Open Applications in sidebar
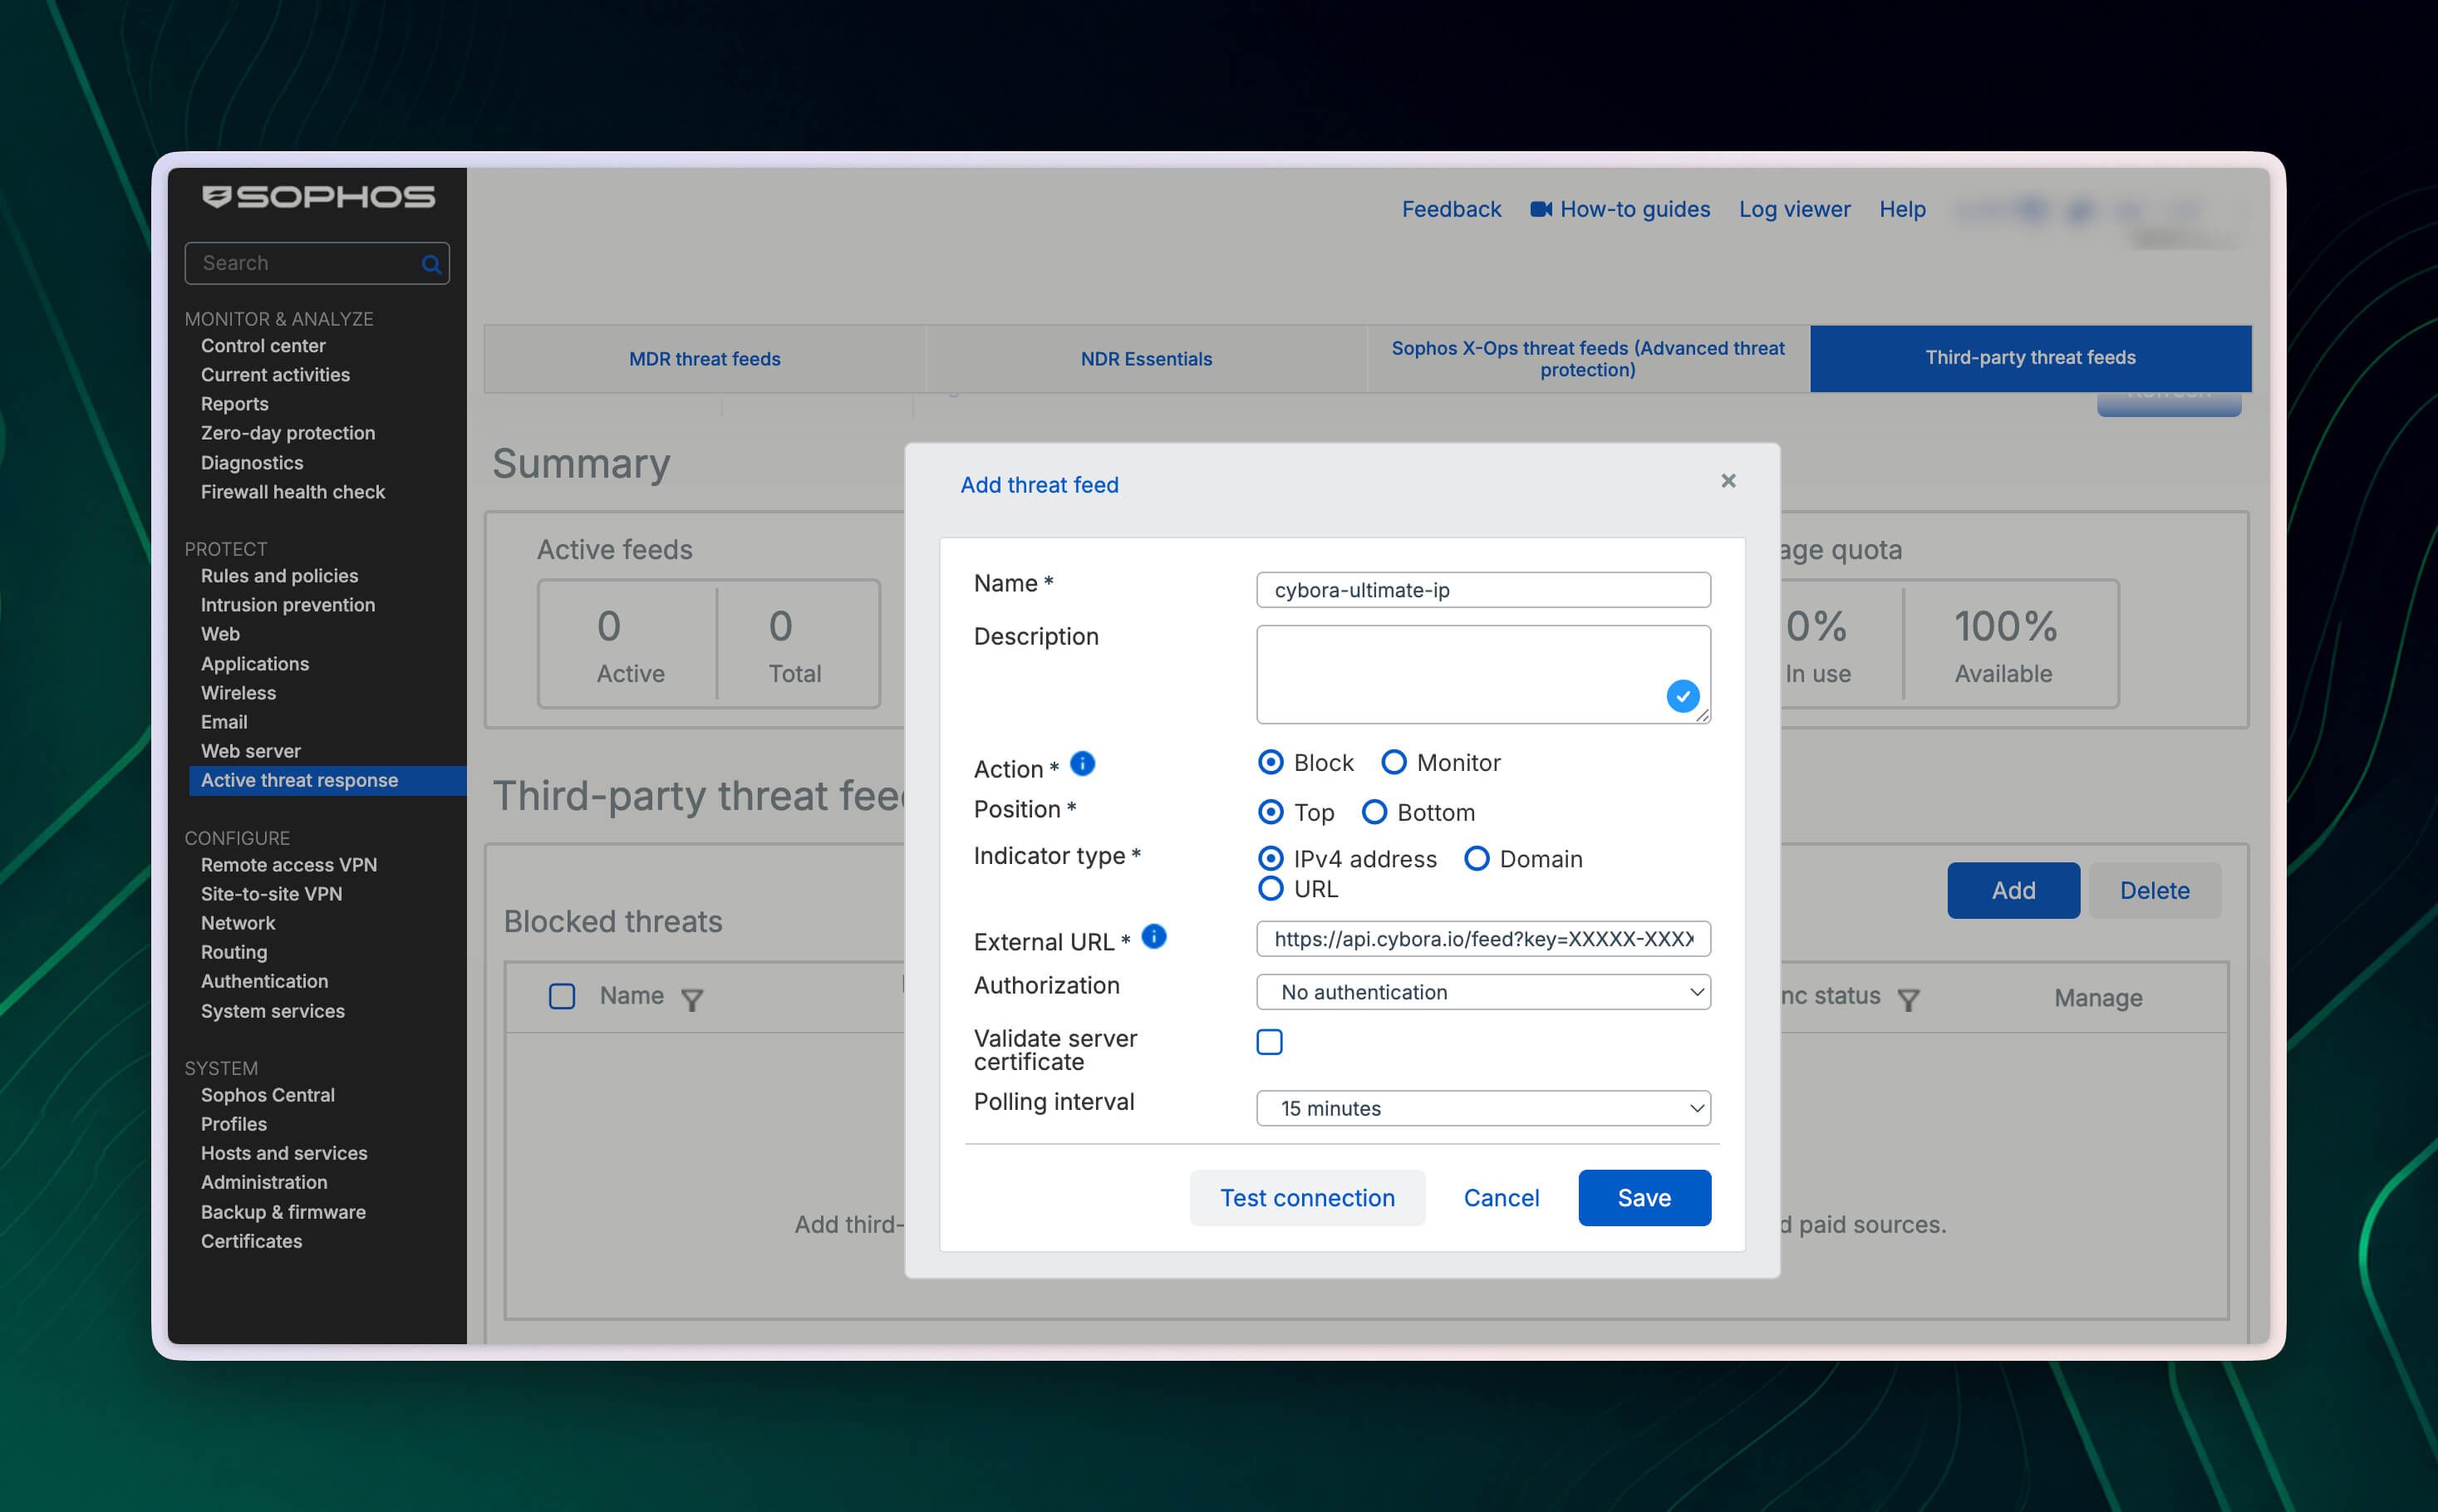 click(255, 664)
